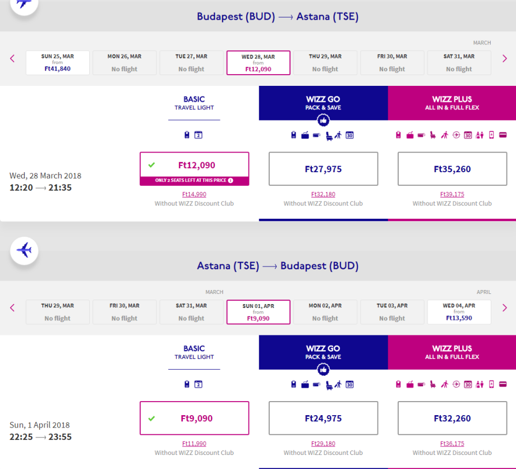Image resolution: width=516 pixels, height=469 pixels.
Task: Click the credit card icon under outbound WIZZ PLUS
Action: pyautogui.click(x=503, y=135)
